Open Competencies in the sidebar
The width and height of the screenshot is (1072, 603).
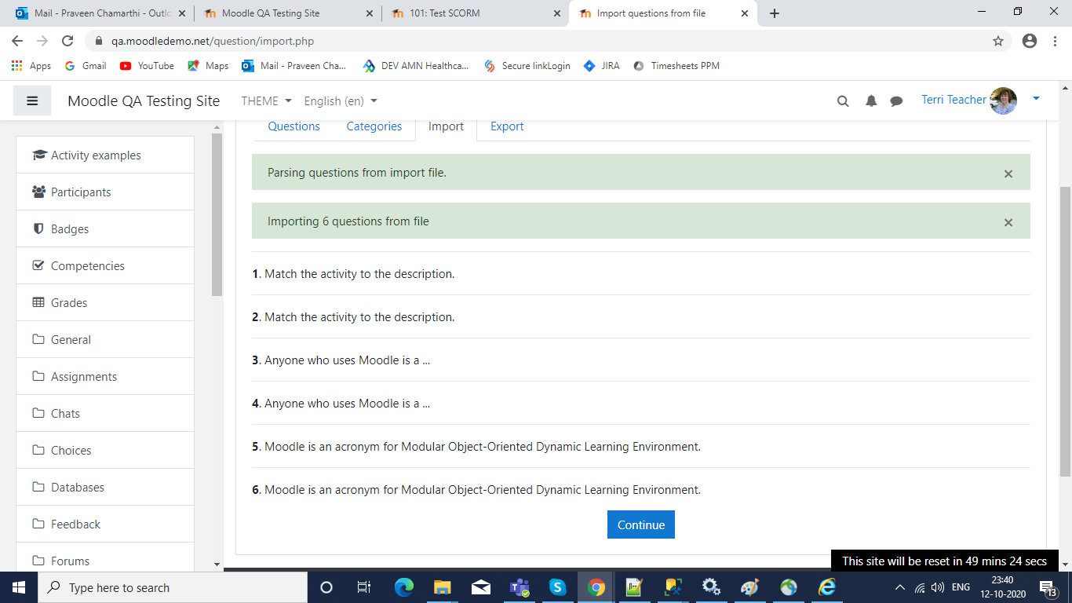105,266
